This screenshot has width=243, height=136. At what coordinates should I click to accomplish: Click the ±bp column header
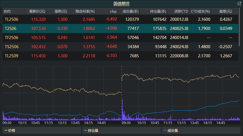tap(113, 11)
